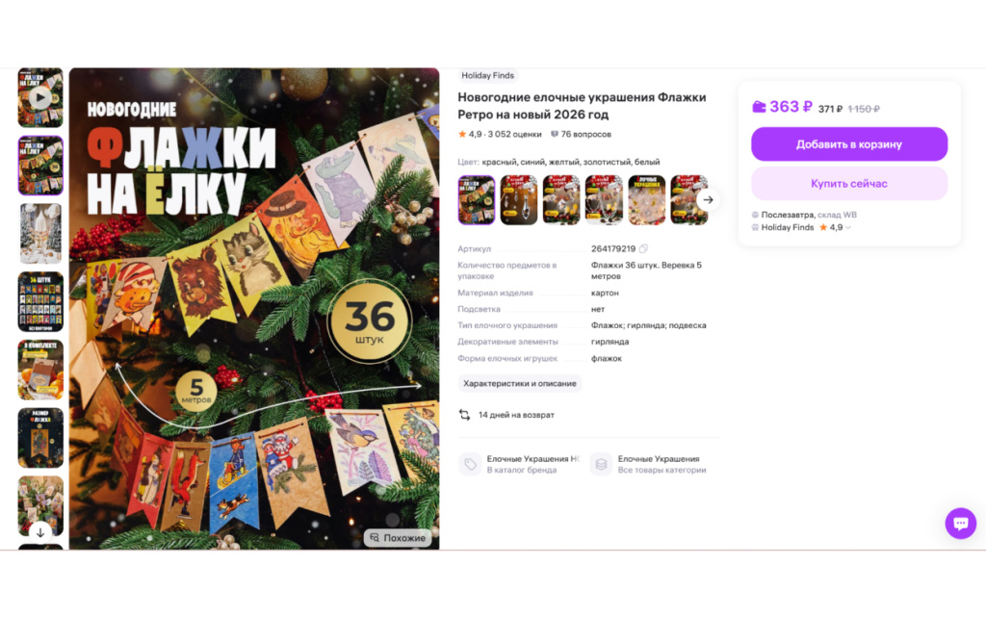The image size is (986, 617).
Task: Select the second color variant thumbnail
Action: click(519, 200)
